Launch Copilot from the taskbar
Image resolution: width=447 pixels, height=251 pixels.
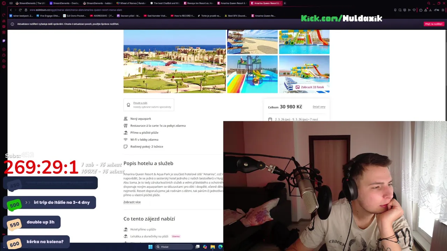(205, 247)
